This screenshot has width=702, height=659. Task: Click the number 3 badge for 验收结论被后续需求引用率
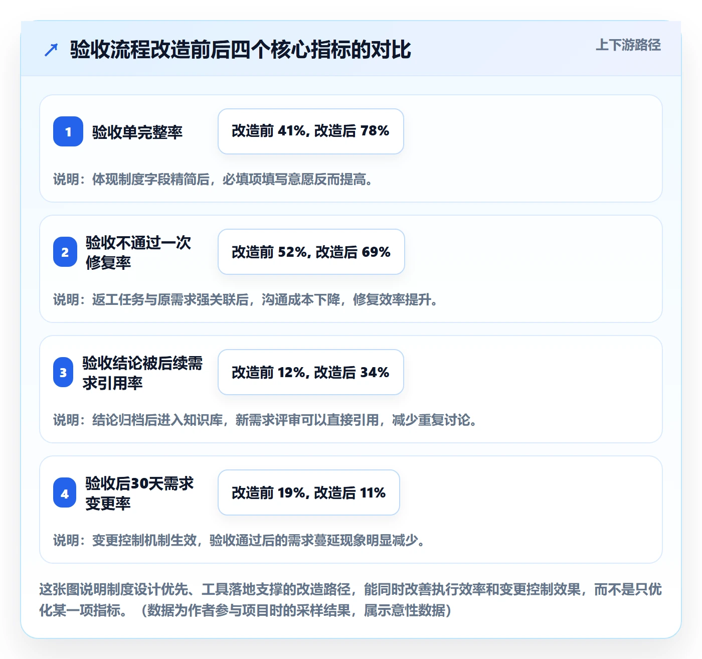point(63,372)
